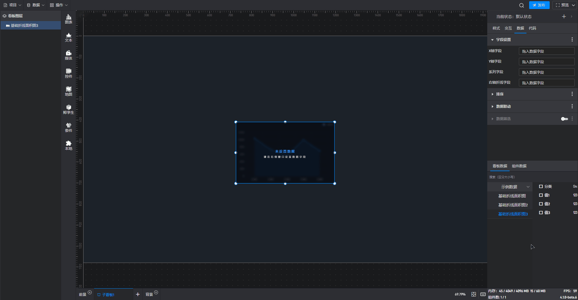Viewport: 578px width, 300px height.
Task: Switch to the 样式 tab
Action: (x=496, y=28)
